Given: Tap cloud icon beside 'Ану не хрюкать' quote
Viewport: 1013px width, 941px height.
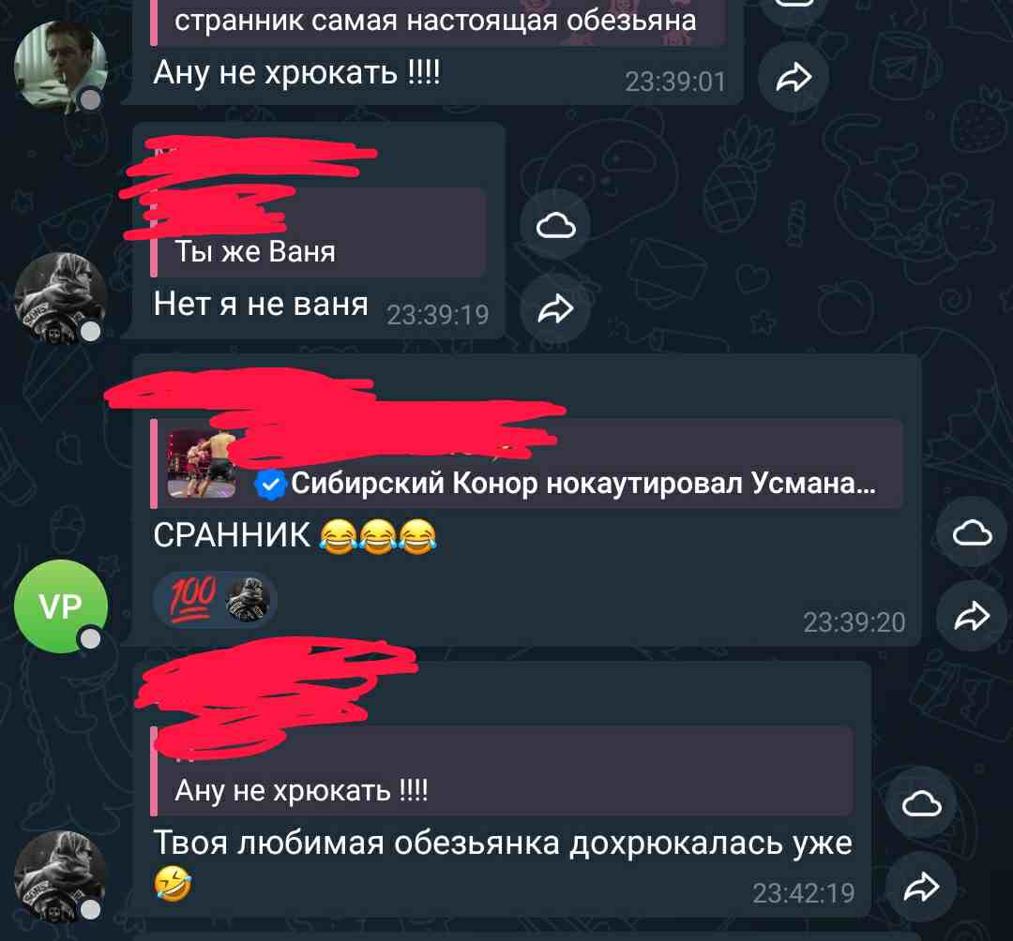Looking at the screenshot, I should [921, 803].
